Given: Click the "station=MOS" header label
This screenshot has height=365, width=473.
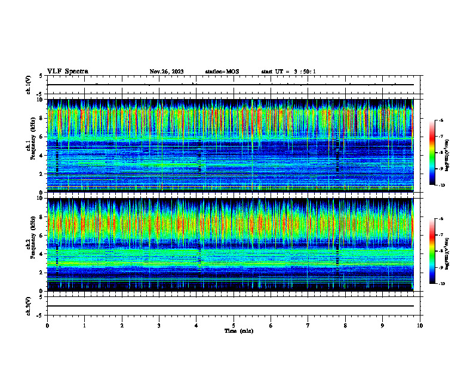Looking at the screenshot, I should coord(222,72).
